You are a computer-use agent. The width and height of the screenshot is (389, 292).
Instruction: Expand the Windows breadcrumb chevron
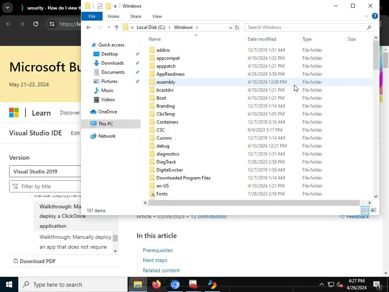(x=197, y=27)
